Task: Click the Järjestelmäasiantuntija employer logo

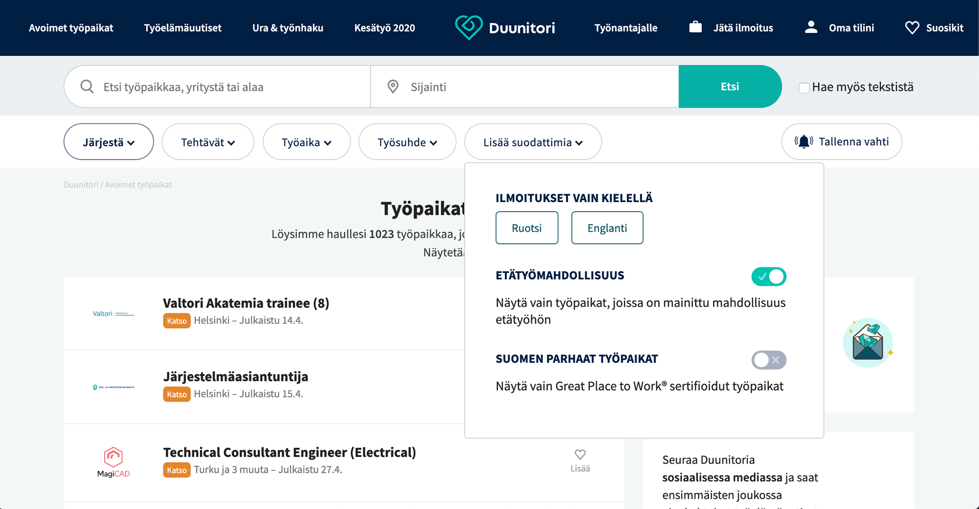Action: click(x=114, y=387)
